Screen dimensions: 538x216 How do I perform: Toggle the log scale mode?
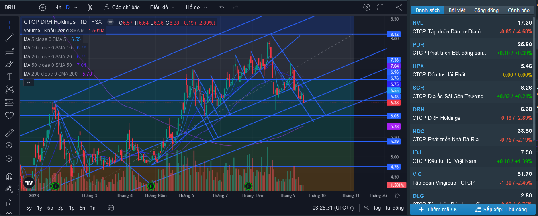click(x=377, y=208)
